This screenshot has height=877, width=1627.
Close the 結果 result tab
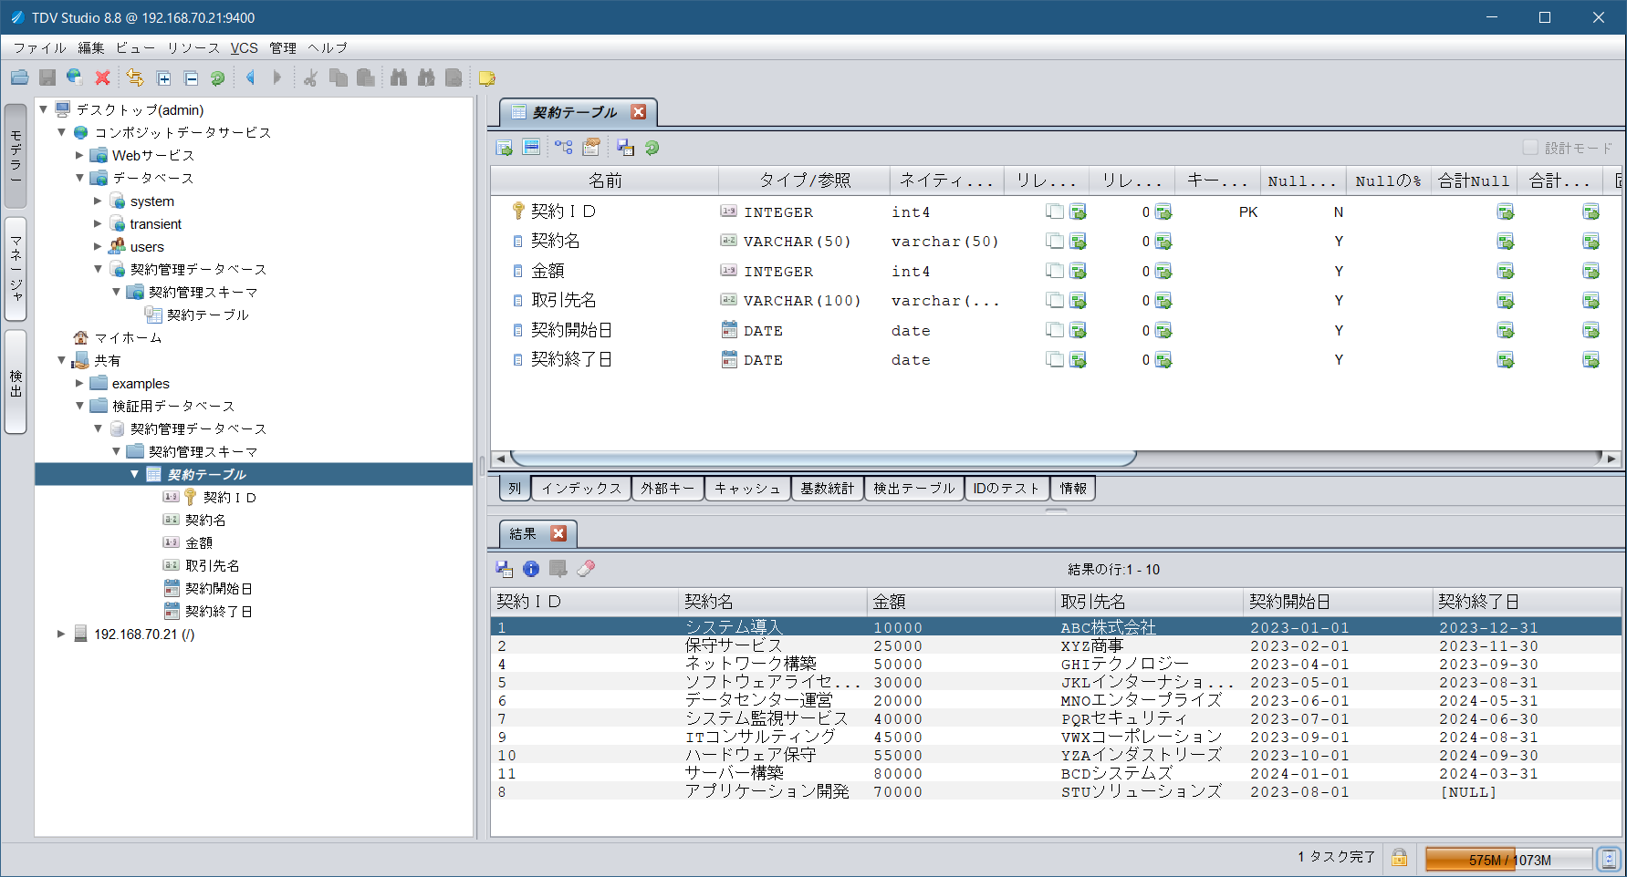click(x=559, y=533)
